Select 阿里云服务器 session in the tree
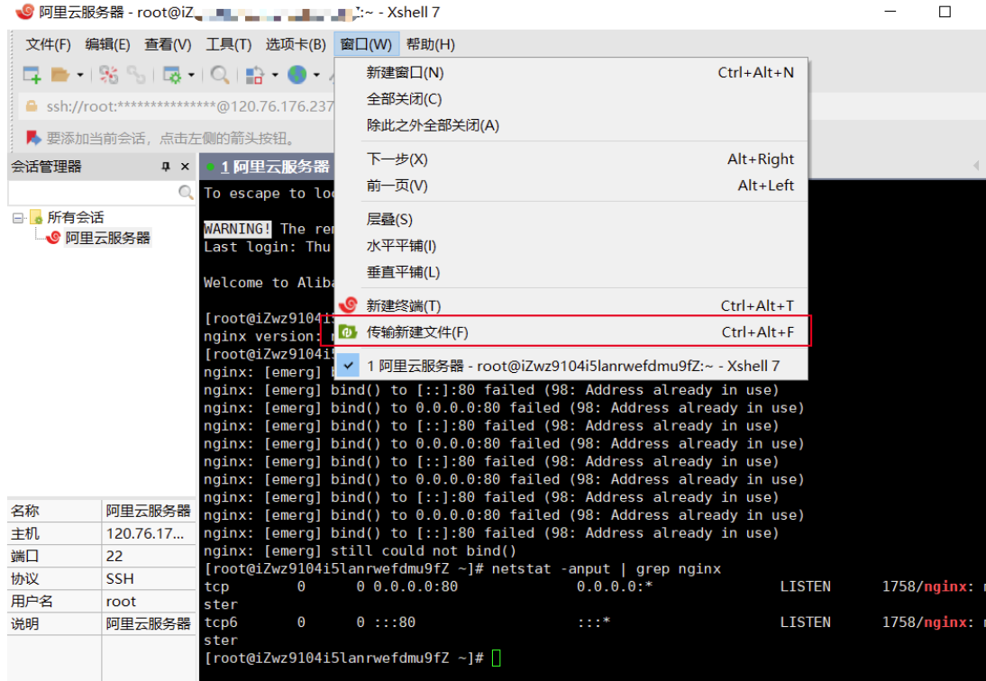Screen dimensions: 986x681 pyautogui.click(x=107, y=238)
